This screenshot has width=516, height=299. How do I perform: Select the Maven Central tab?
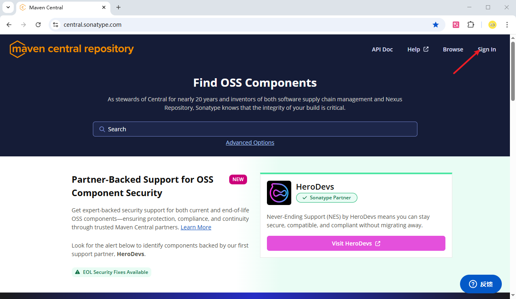pyautogui.click(x=63, y=7)
